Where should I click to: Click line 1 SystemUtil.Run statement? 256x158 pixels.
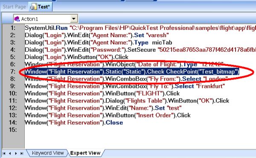coord(140,28)
